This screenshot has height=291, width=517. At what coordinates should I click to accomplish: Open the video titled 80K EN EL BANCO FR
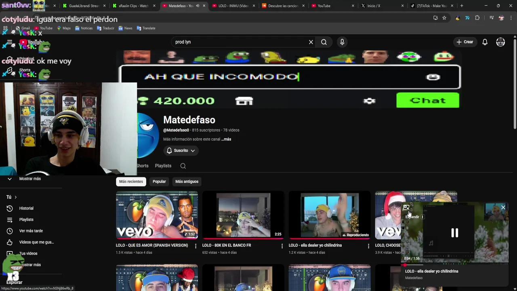pyautogui.click(x=227, y=245)
